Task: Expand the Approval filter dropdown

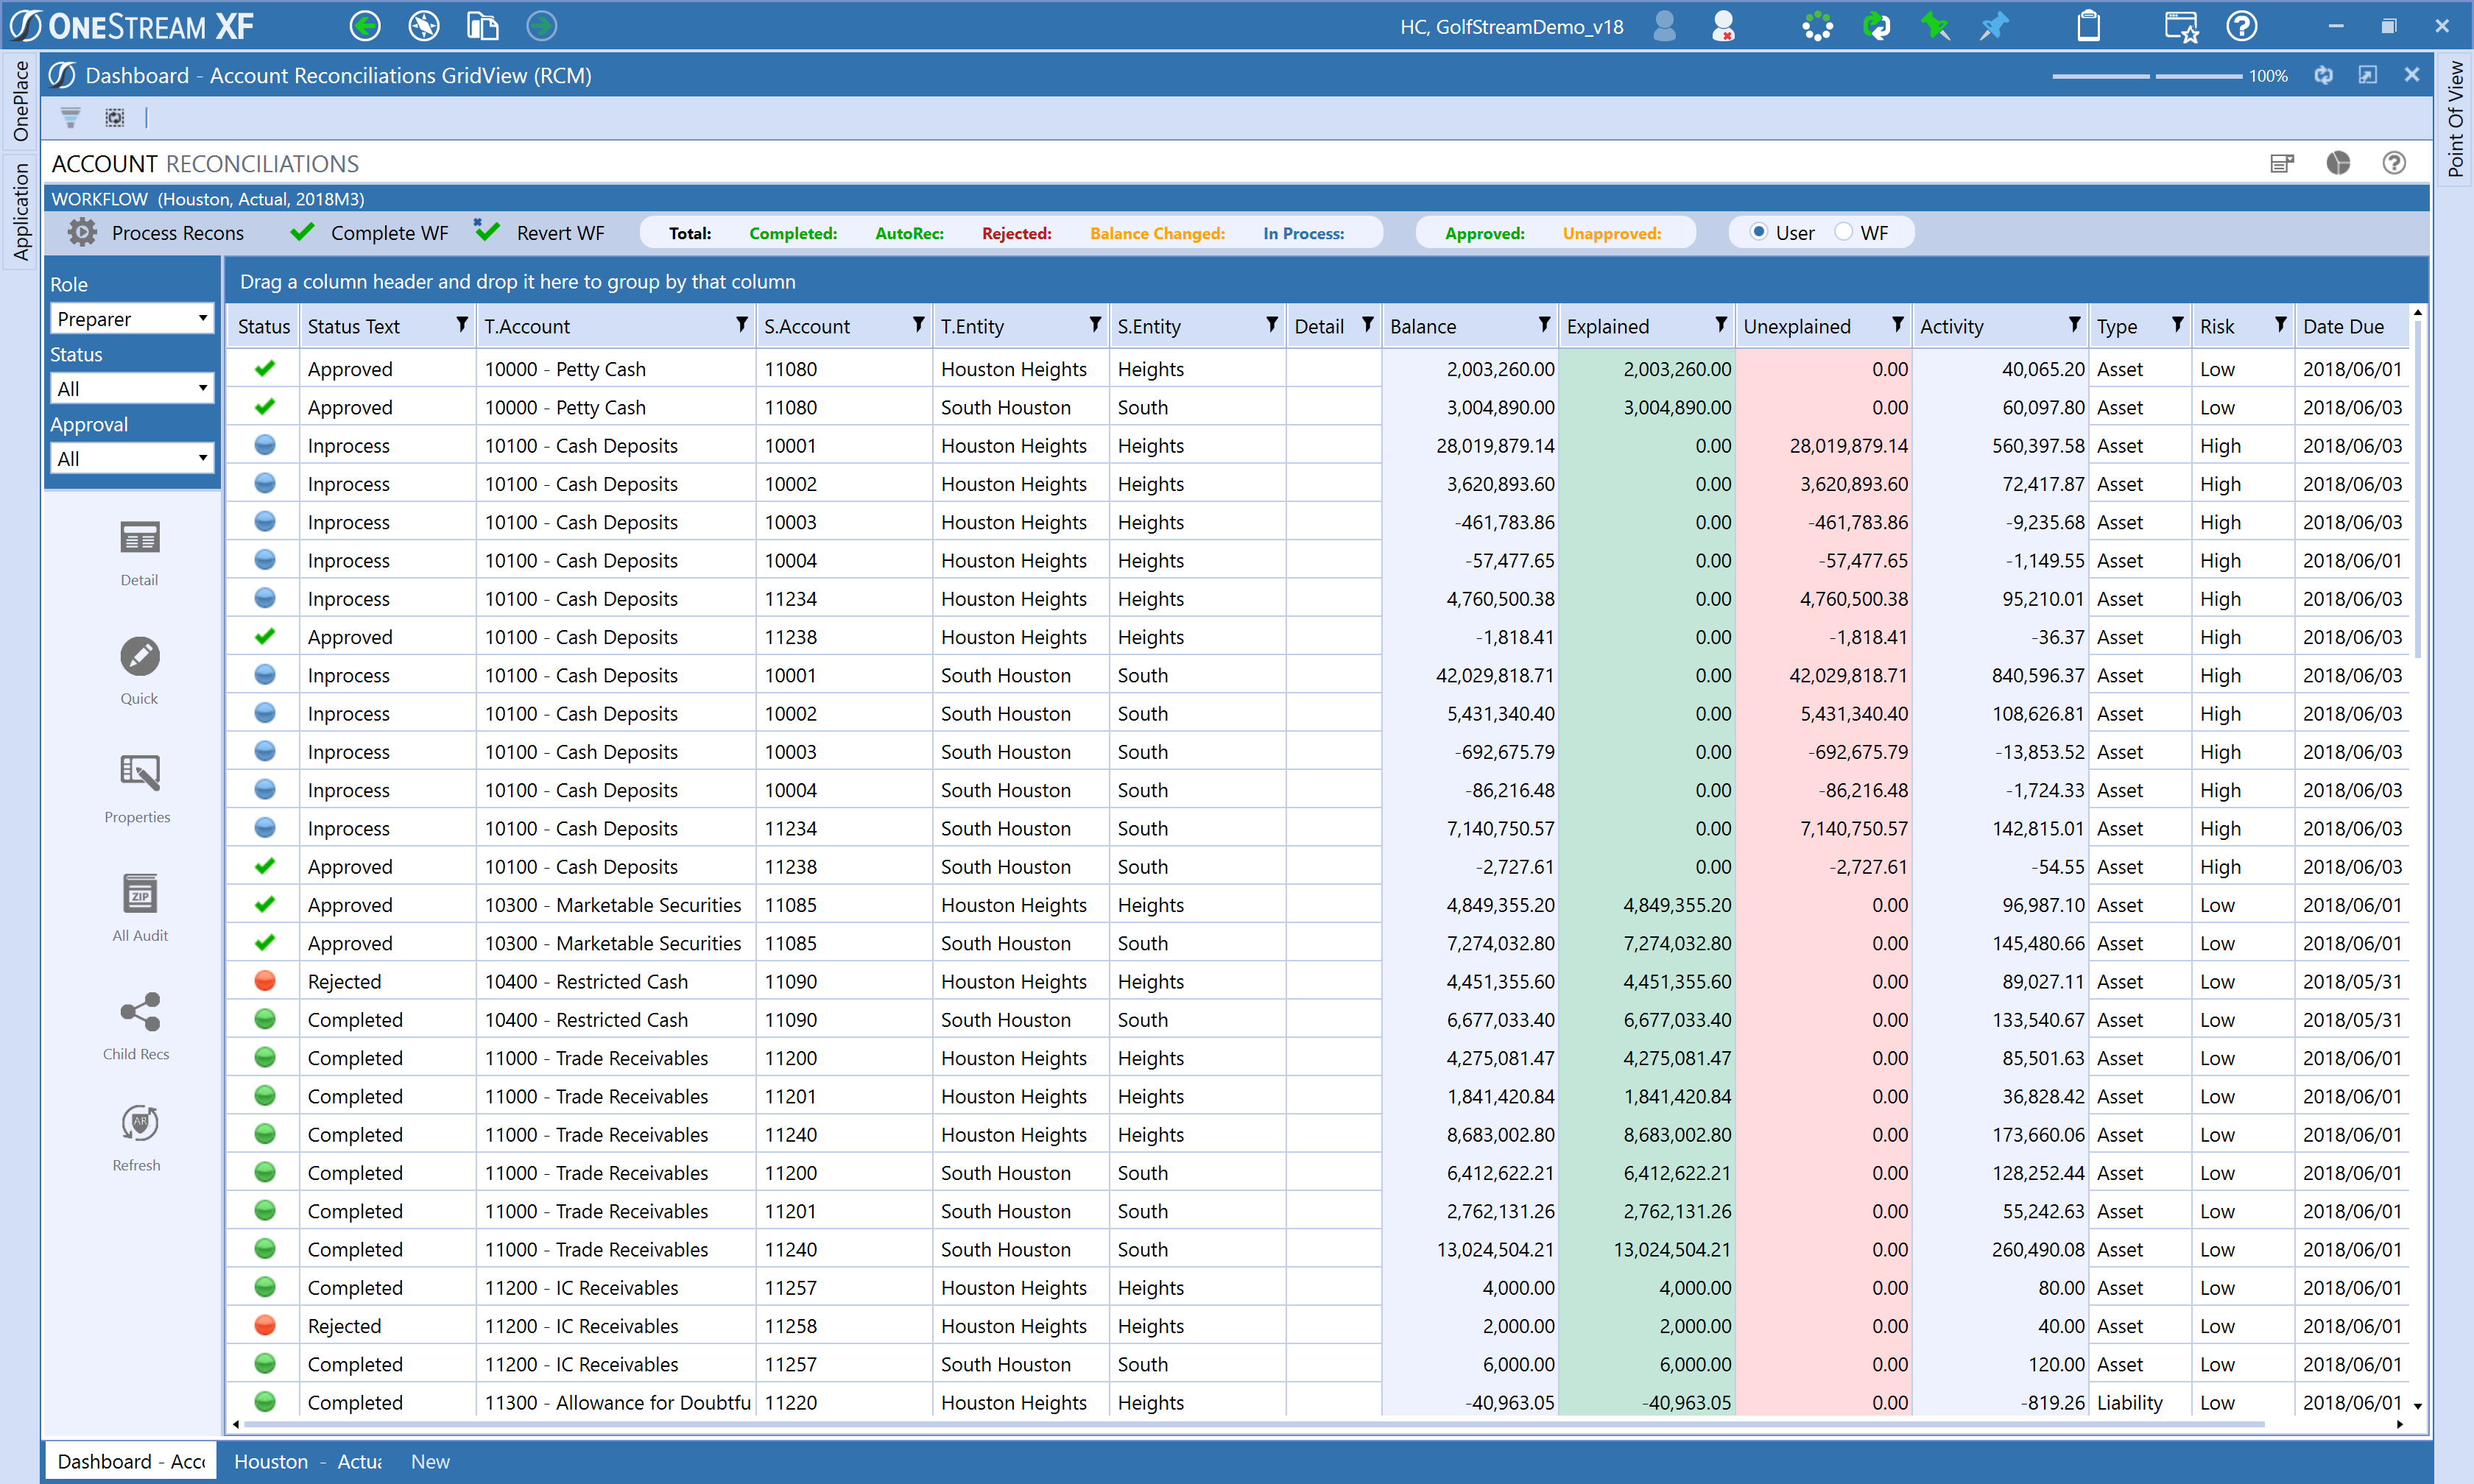Action: [131, 459]
